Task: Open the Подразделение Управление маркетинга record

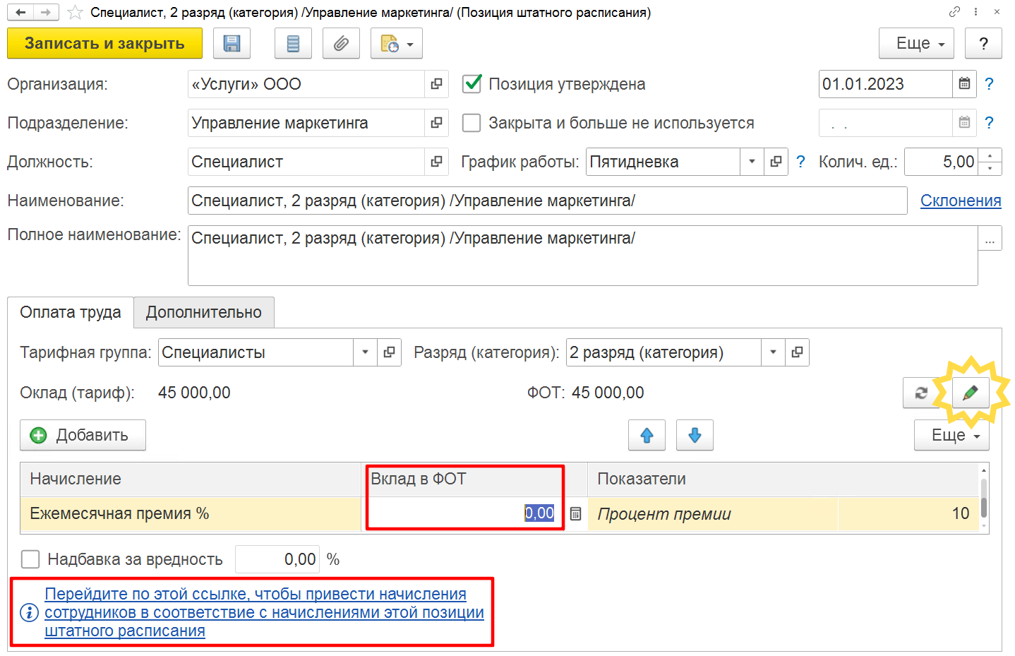Action: pyautogui.click(x=436, y=123)
